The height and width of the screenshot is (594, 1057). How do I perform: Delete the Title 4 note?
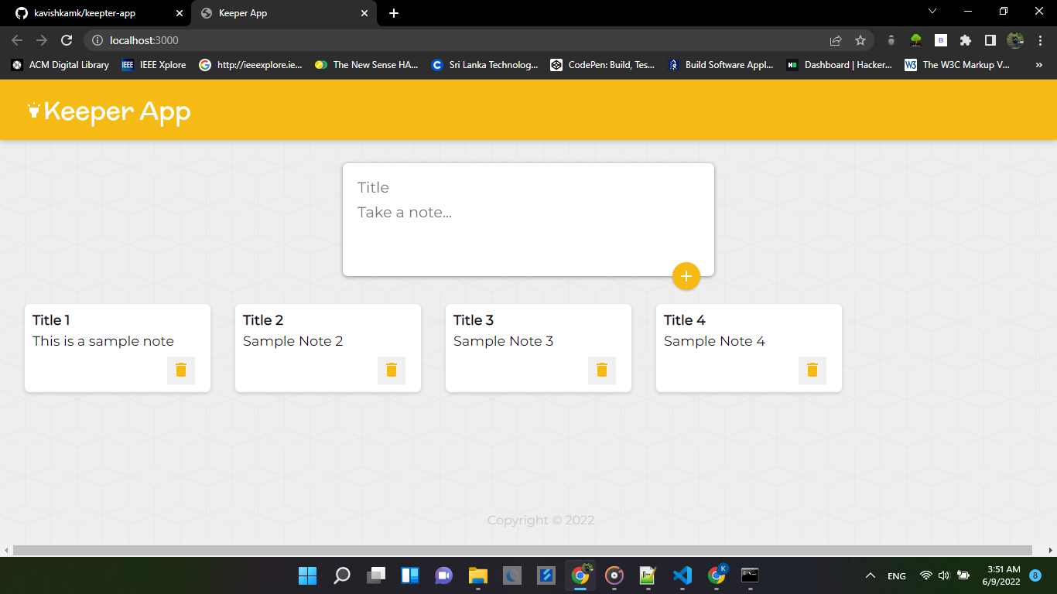(812, 370)
